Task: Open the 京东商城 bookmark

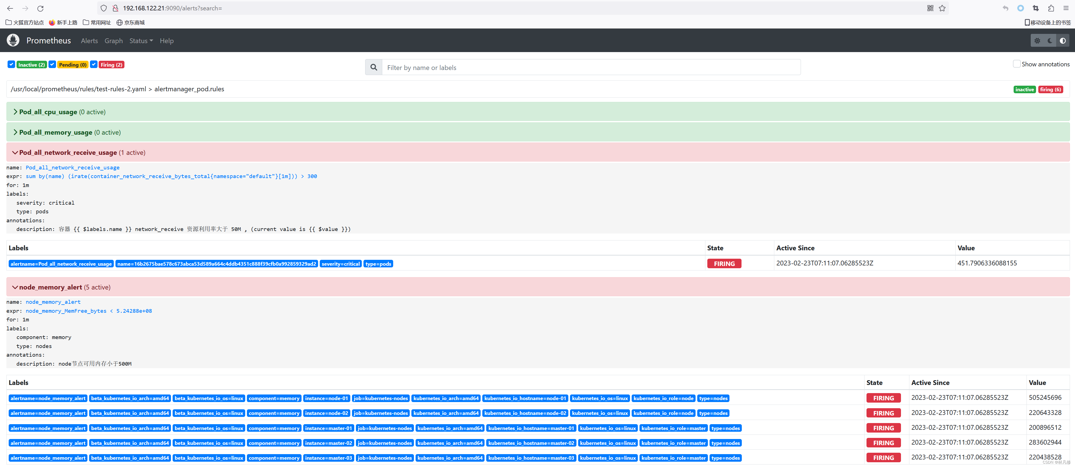Action: (x=131, y=22)
